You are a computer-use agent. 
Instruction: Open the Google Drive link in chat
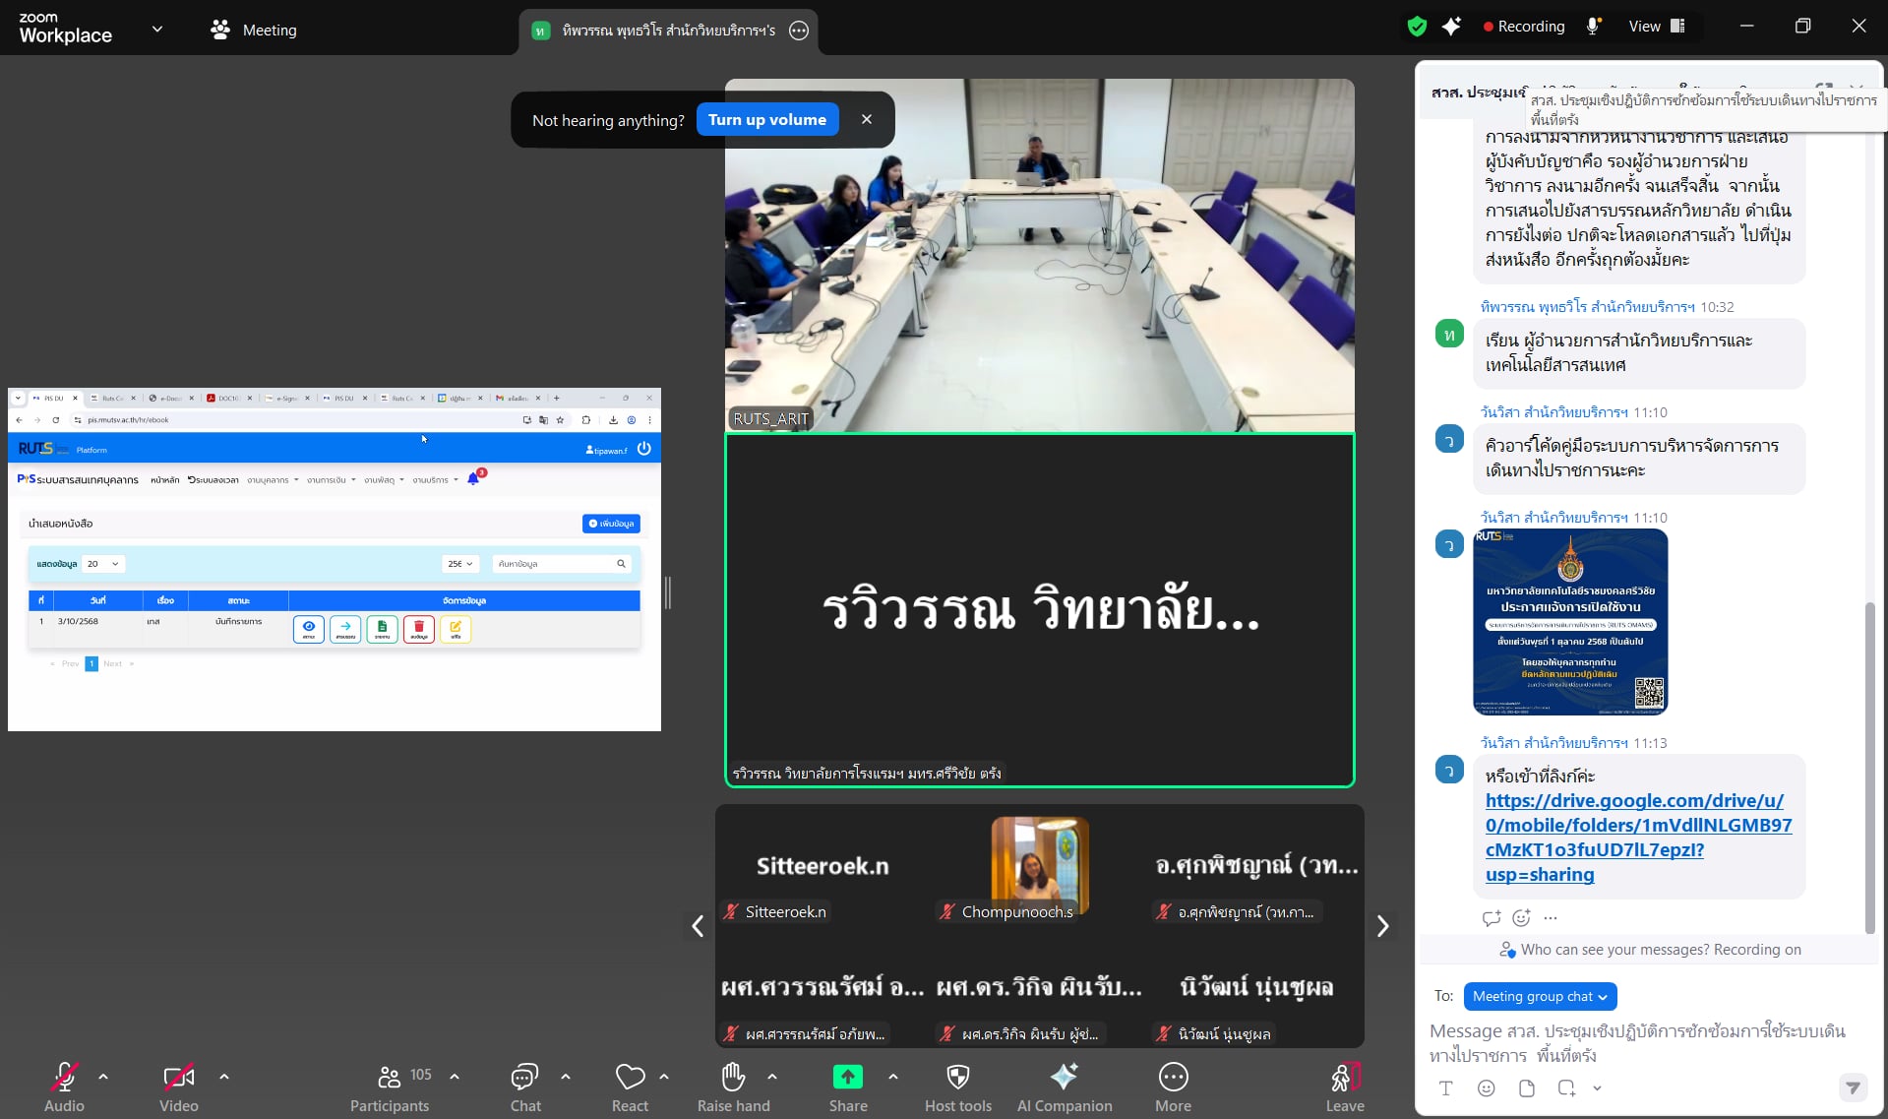pos(1637,837)
